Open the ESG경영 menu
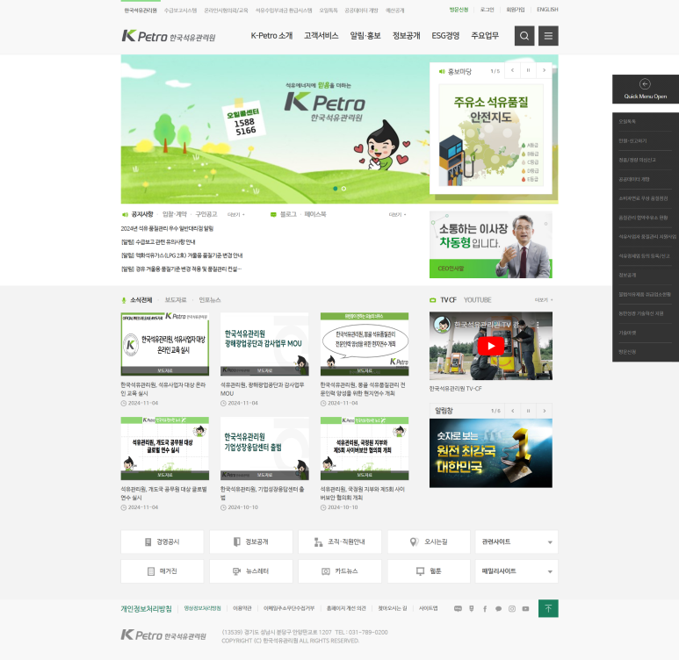Screen dimensions: 679x660 [x=445, y=36]
